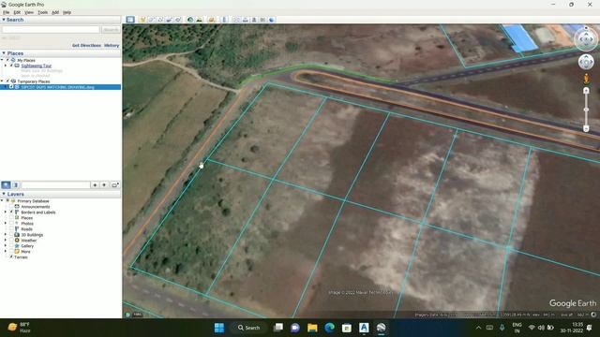The height and width of the screenshot is (337, 600).
Task: Open the Edit menu
Action: click(x=17, y=12)
